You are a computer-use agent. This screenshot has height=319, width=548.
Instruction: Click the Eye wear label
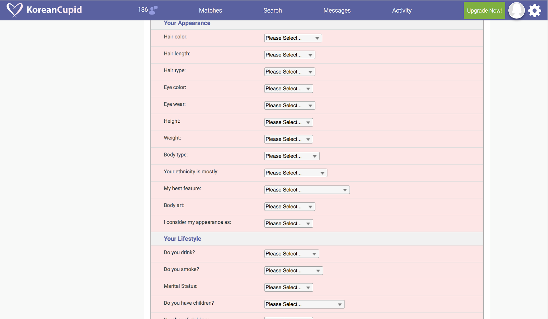tap(175, 104)
